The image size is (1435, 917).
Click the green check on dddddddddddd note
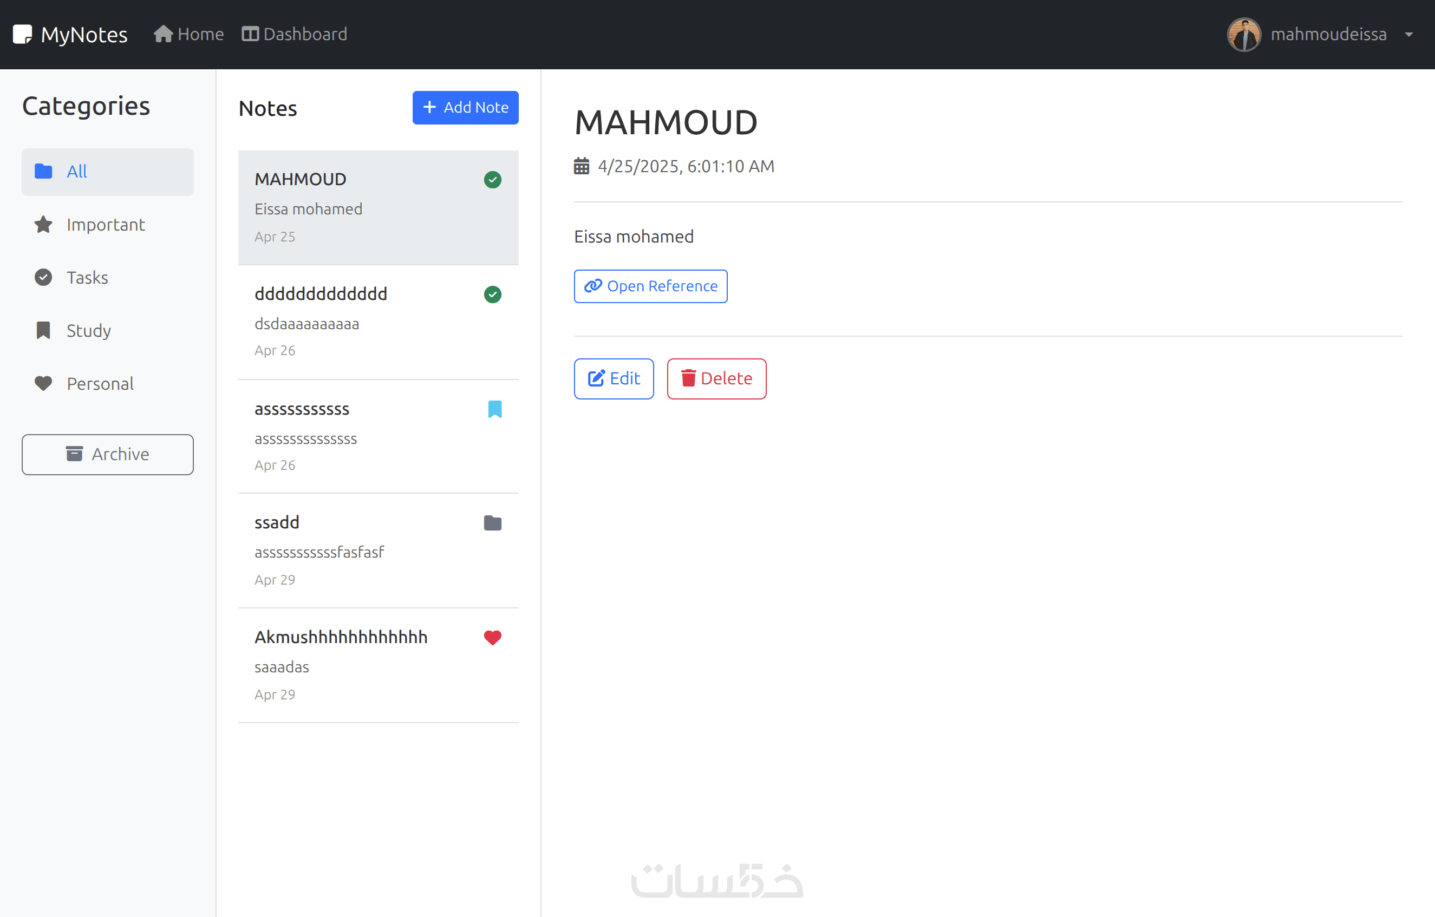pyautogui.click(x=492, y=294)
